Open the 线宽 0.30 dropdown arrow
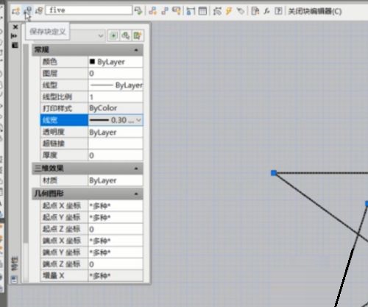Viewport: 368px width, 307px height. [x=138, y=120]
